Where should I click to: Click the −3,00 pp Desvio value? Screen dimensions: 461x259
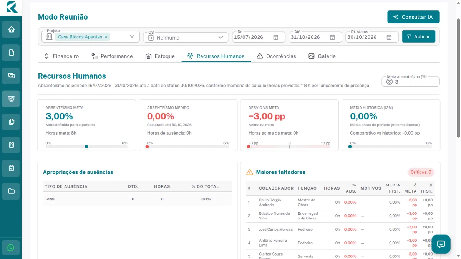point(267,116)
